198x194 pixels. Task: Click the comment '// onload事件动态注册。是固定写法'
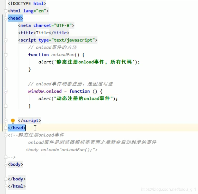click(x=70, y=84)
